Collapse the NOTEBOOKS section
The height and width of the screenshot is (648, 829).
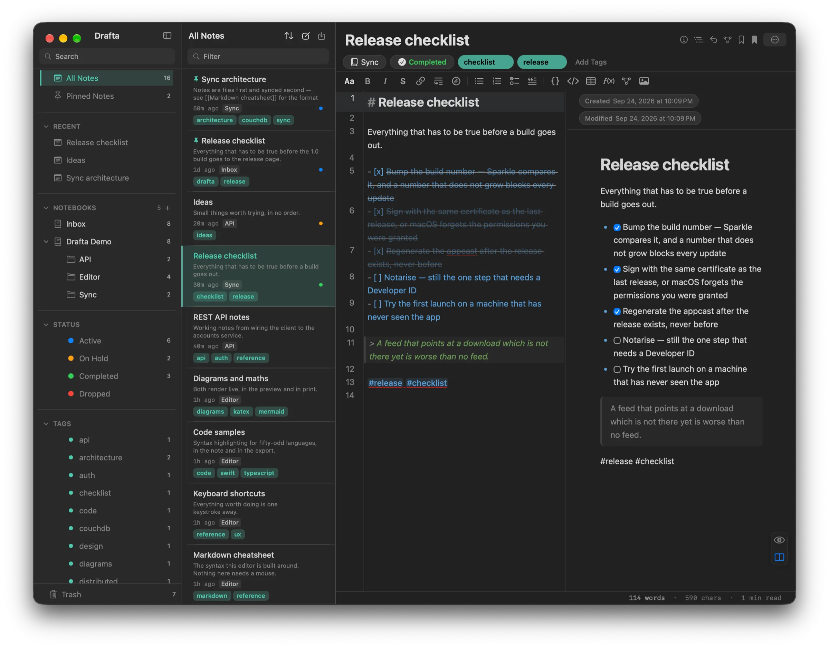tap(46, 208)
